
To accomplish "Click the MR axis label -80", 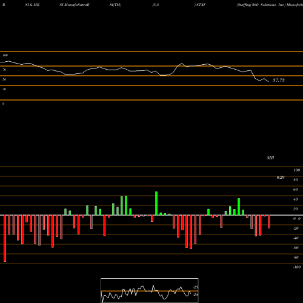I will (296, 258).
